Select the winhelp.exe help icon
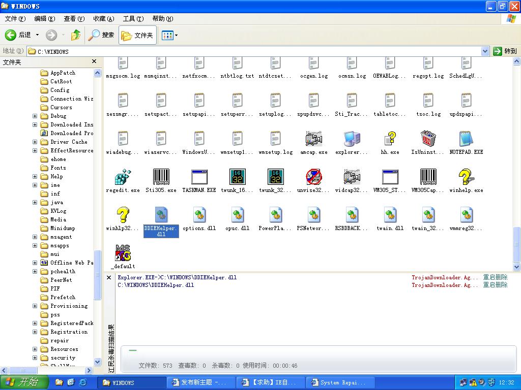The image size is (521, 390). point(466,177)
